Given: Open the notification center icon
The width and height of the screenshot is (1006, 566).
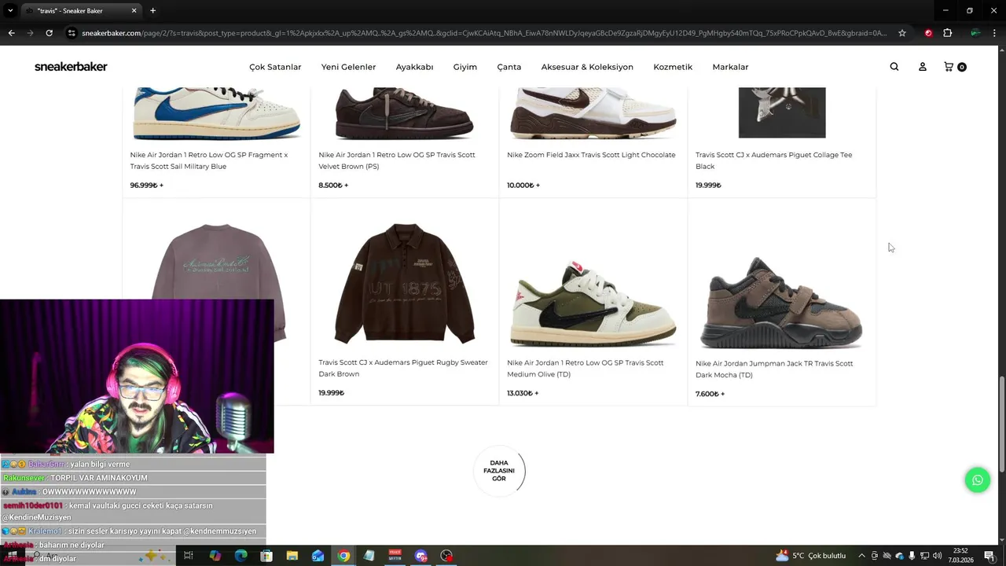Looking at the screenshot, I should coord(989,556).
